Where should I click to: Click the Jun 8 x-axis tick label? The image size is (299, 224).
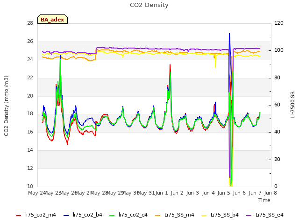[x=271, y=193]
